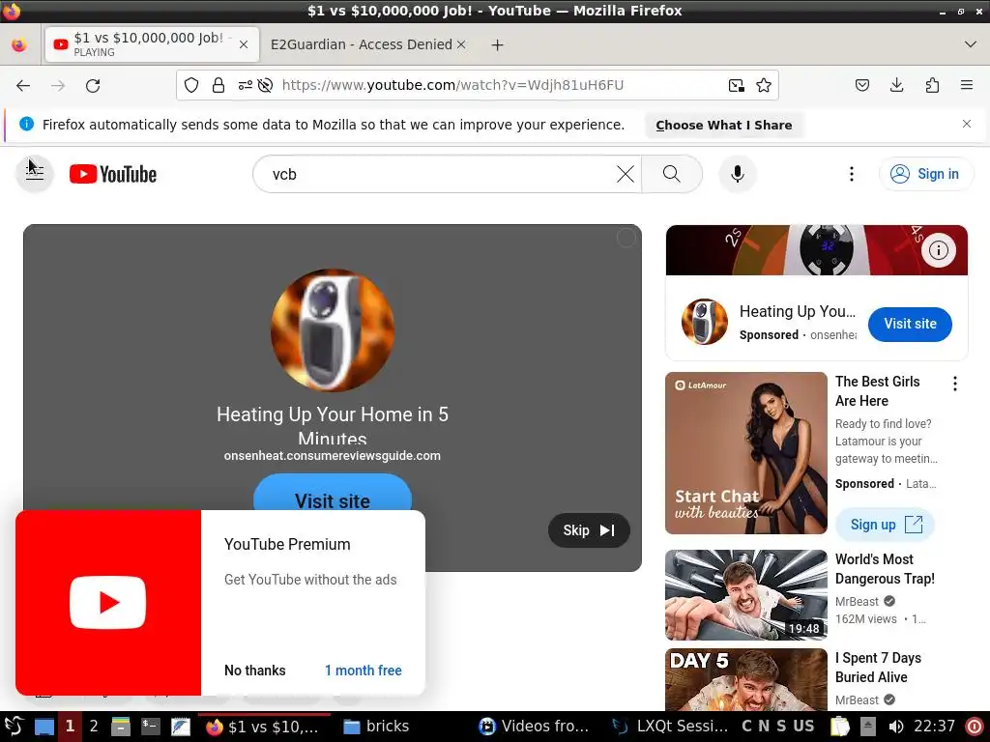990x742 pixels.
Task: Open LXQt Session task in taskbar
Action: point(671,727)
